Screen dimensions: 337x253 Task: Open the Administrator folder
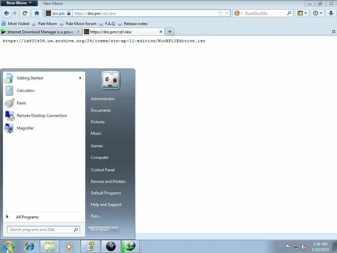(103, 99)
